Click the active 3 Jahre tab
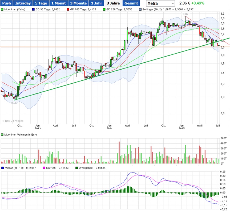 click(x=113, y=3)
